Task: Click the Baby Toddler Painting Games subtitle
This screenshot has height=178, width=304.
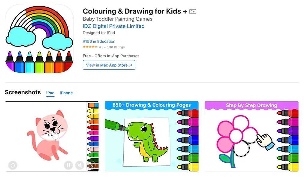Action: (x=117, y=19)
